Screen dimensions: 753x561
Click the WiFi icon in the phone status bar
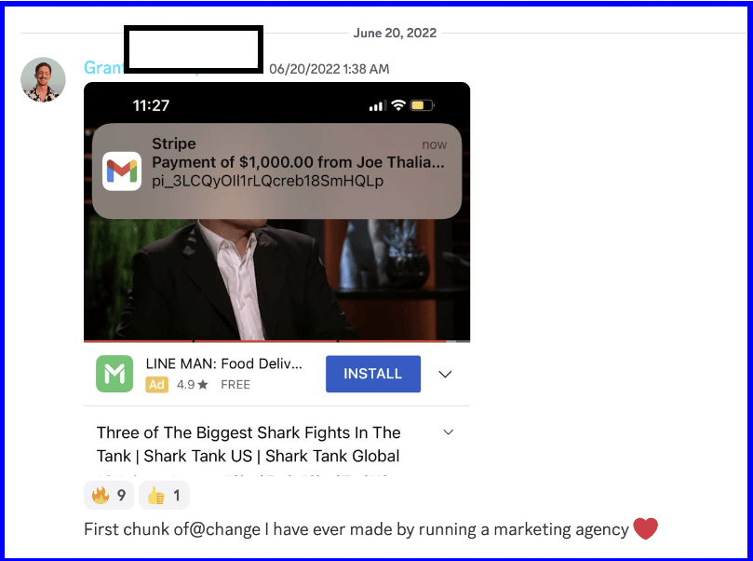click(398, 104)
